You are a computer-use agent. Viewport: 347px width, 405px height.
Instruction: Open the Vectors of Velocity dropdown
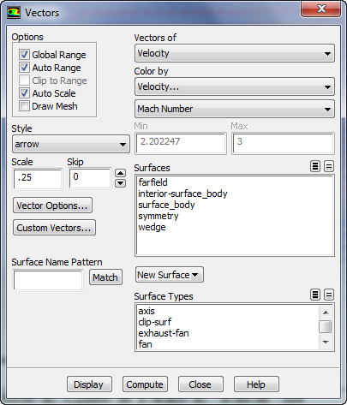pos(234,53)
